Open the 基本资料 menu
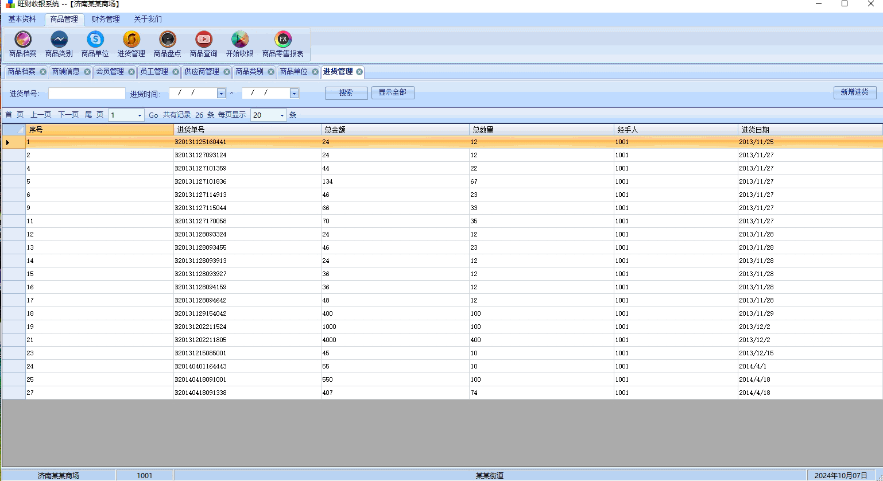 [22, 19]
